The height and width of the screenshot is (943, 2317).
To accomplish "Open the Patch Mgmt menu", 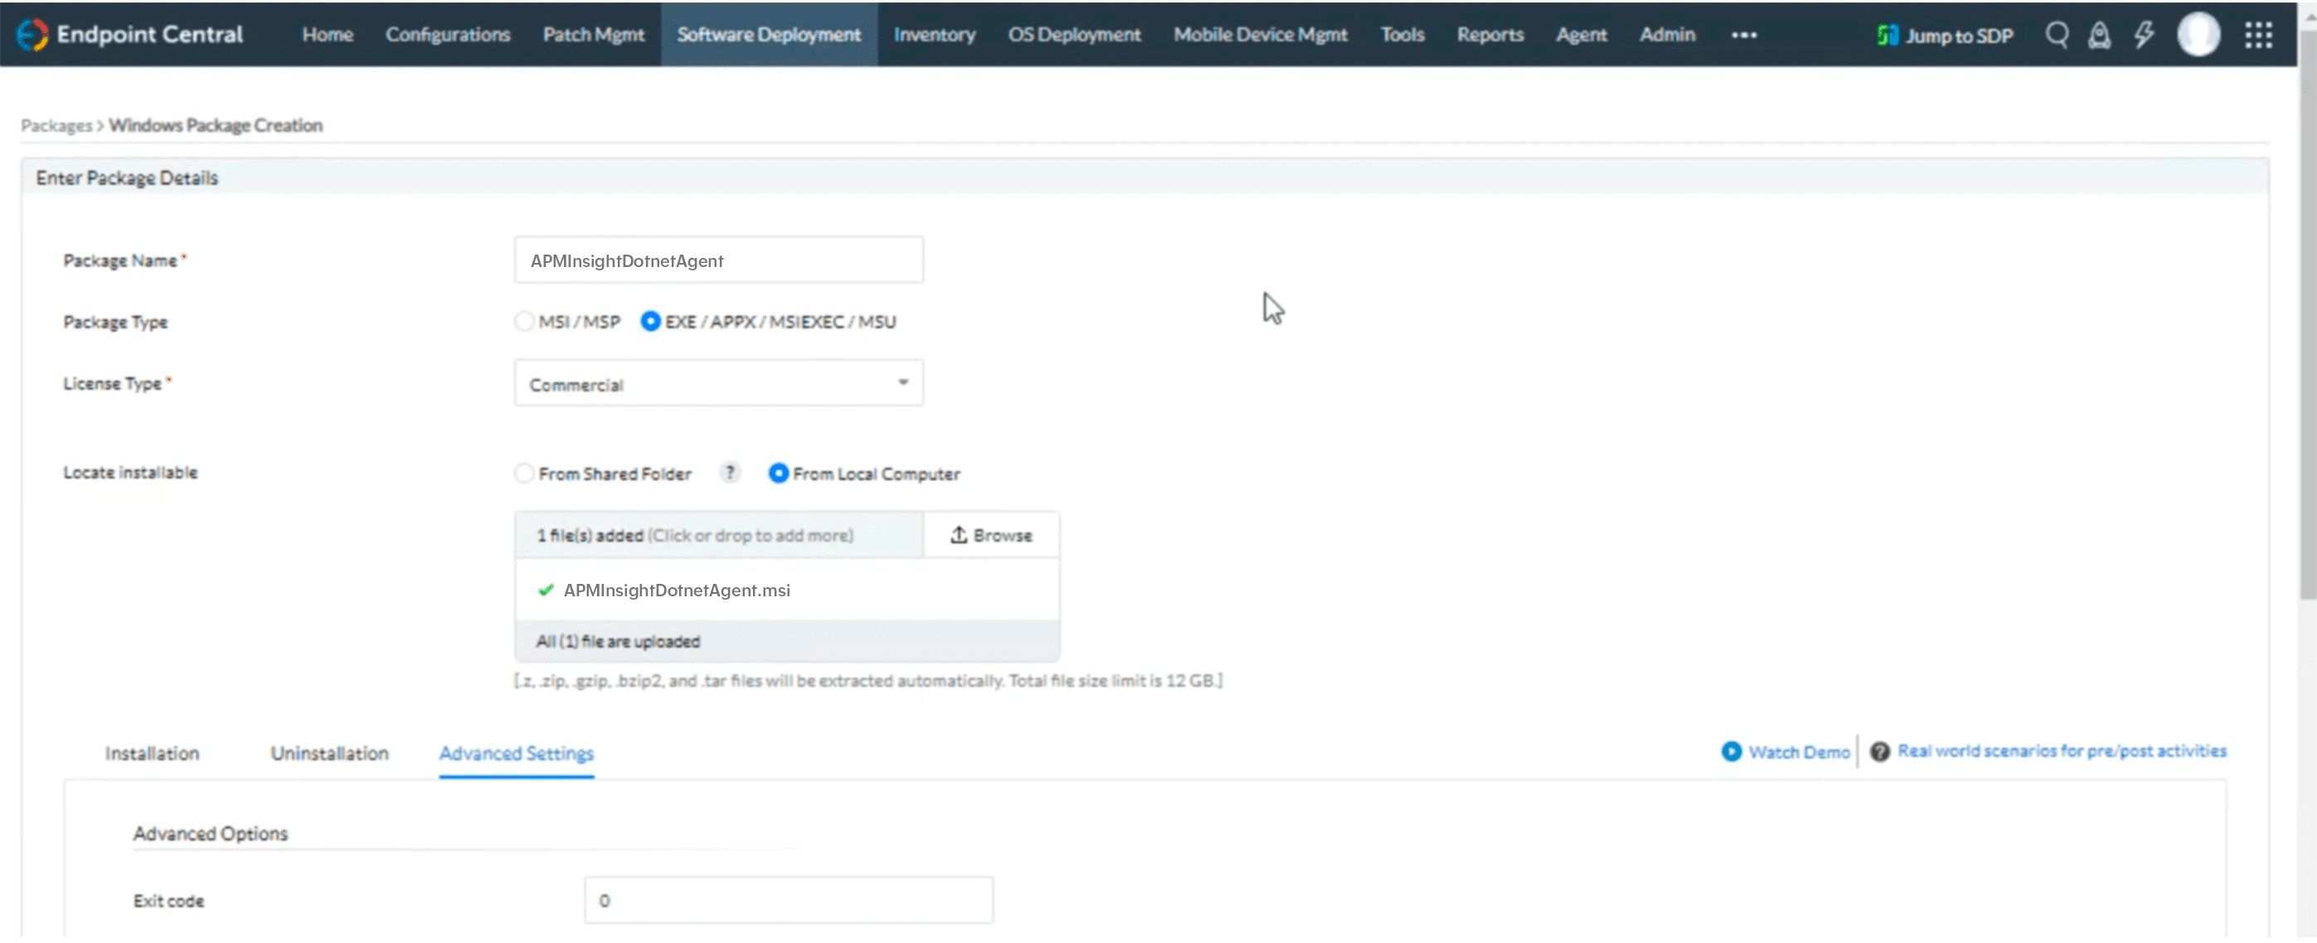I will click(x=593, y=34).
